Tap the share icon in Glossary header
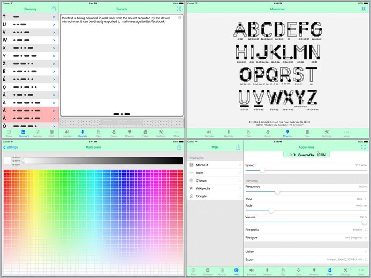Image resolution: width=371 pixels, height=278 pixels. [x=54, y=9]
